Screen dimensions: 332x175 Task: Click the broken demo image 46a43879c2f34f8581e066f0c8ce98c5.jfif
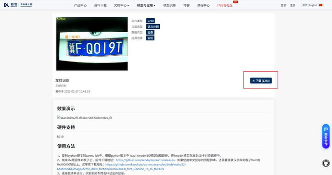(85, 118)
